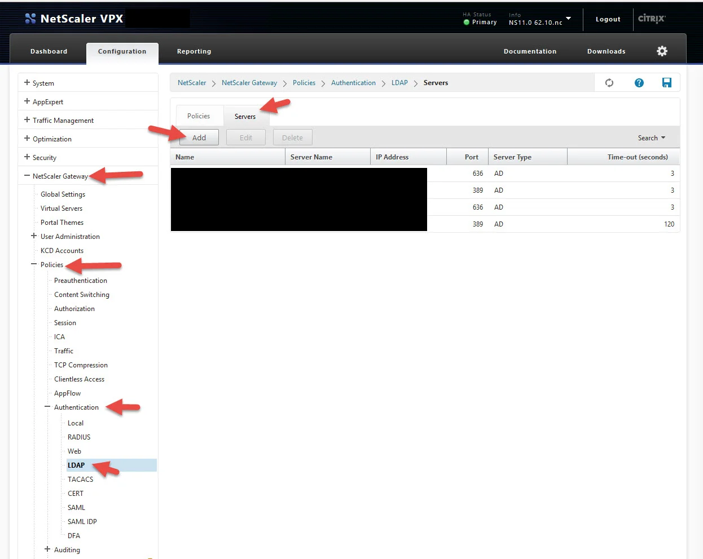Select Clientless Access policy item

(79, 379)
